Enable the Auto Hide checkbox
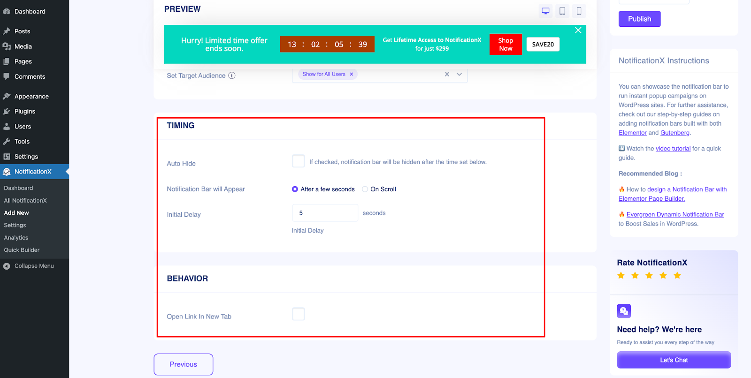This screenshot has height=378, width=751. pos(299,161)
